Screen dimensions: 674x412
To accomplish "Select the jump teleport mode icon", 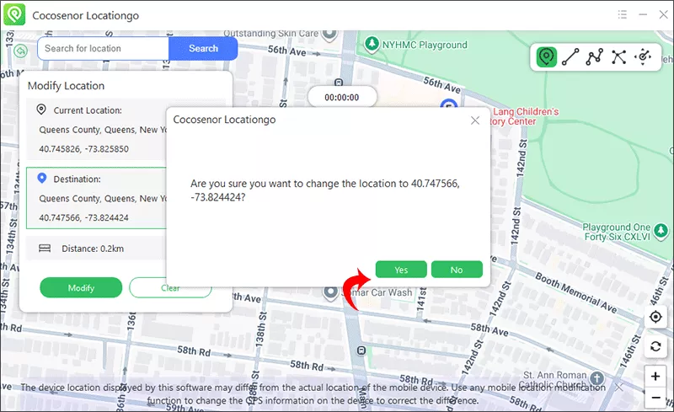I will [x=618, y=56].
